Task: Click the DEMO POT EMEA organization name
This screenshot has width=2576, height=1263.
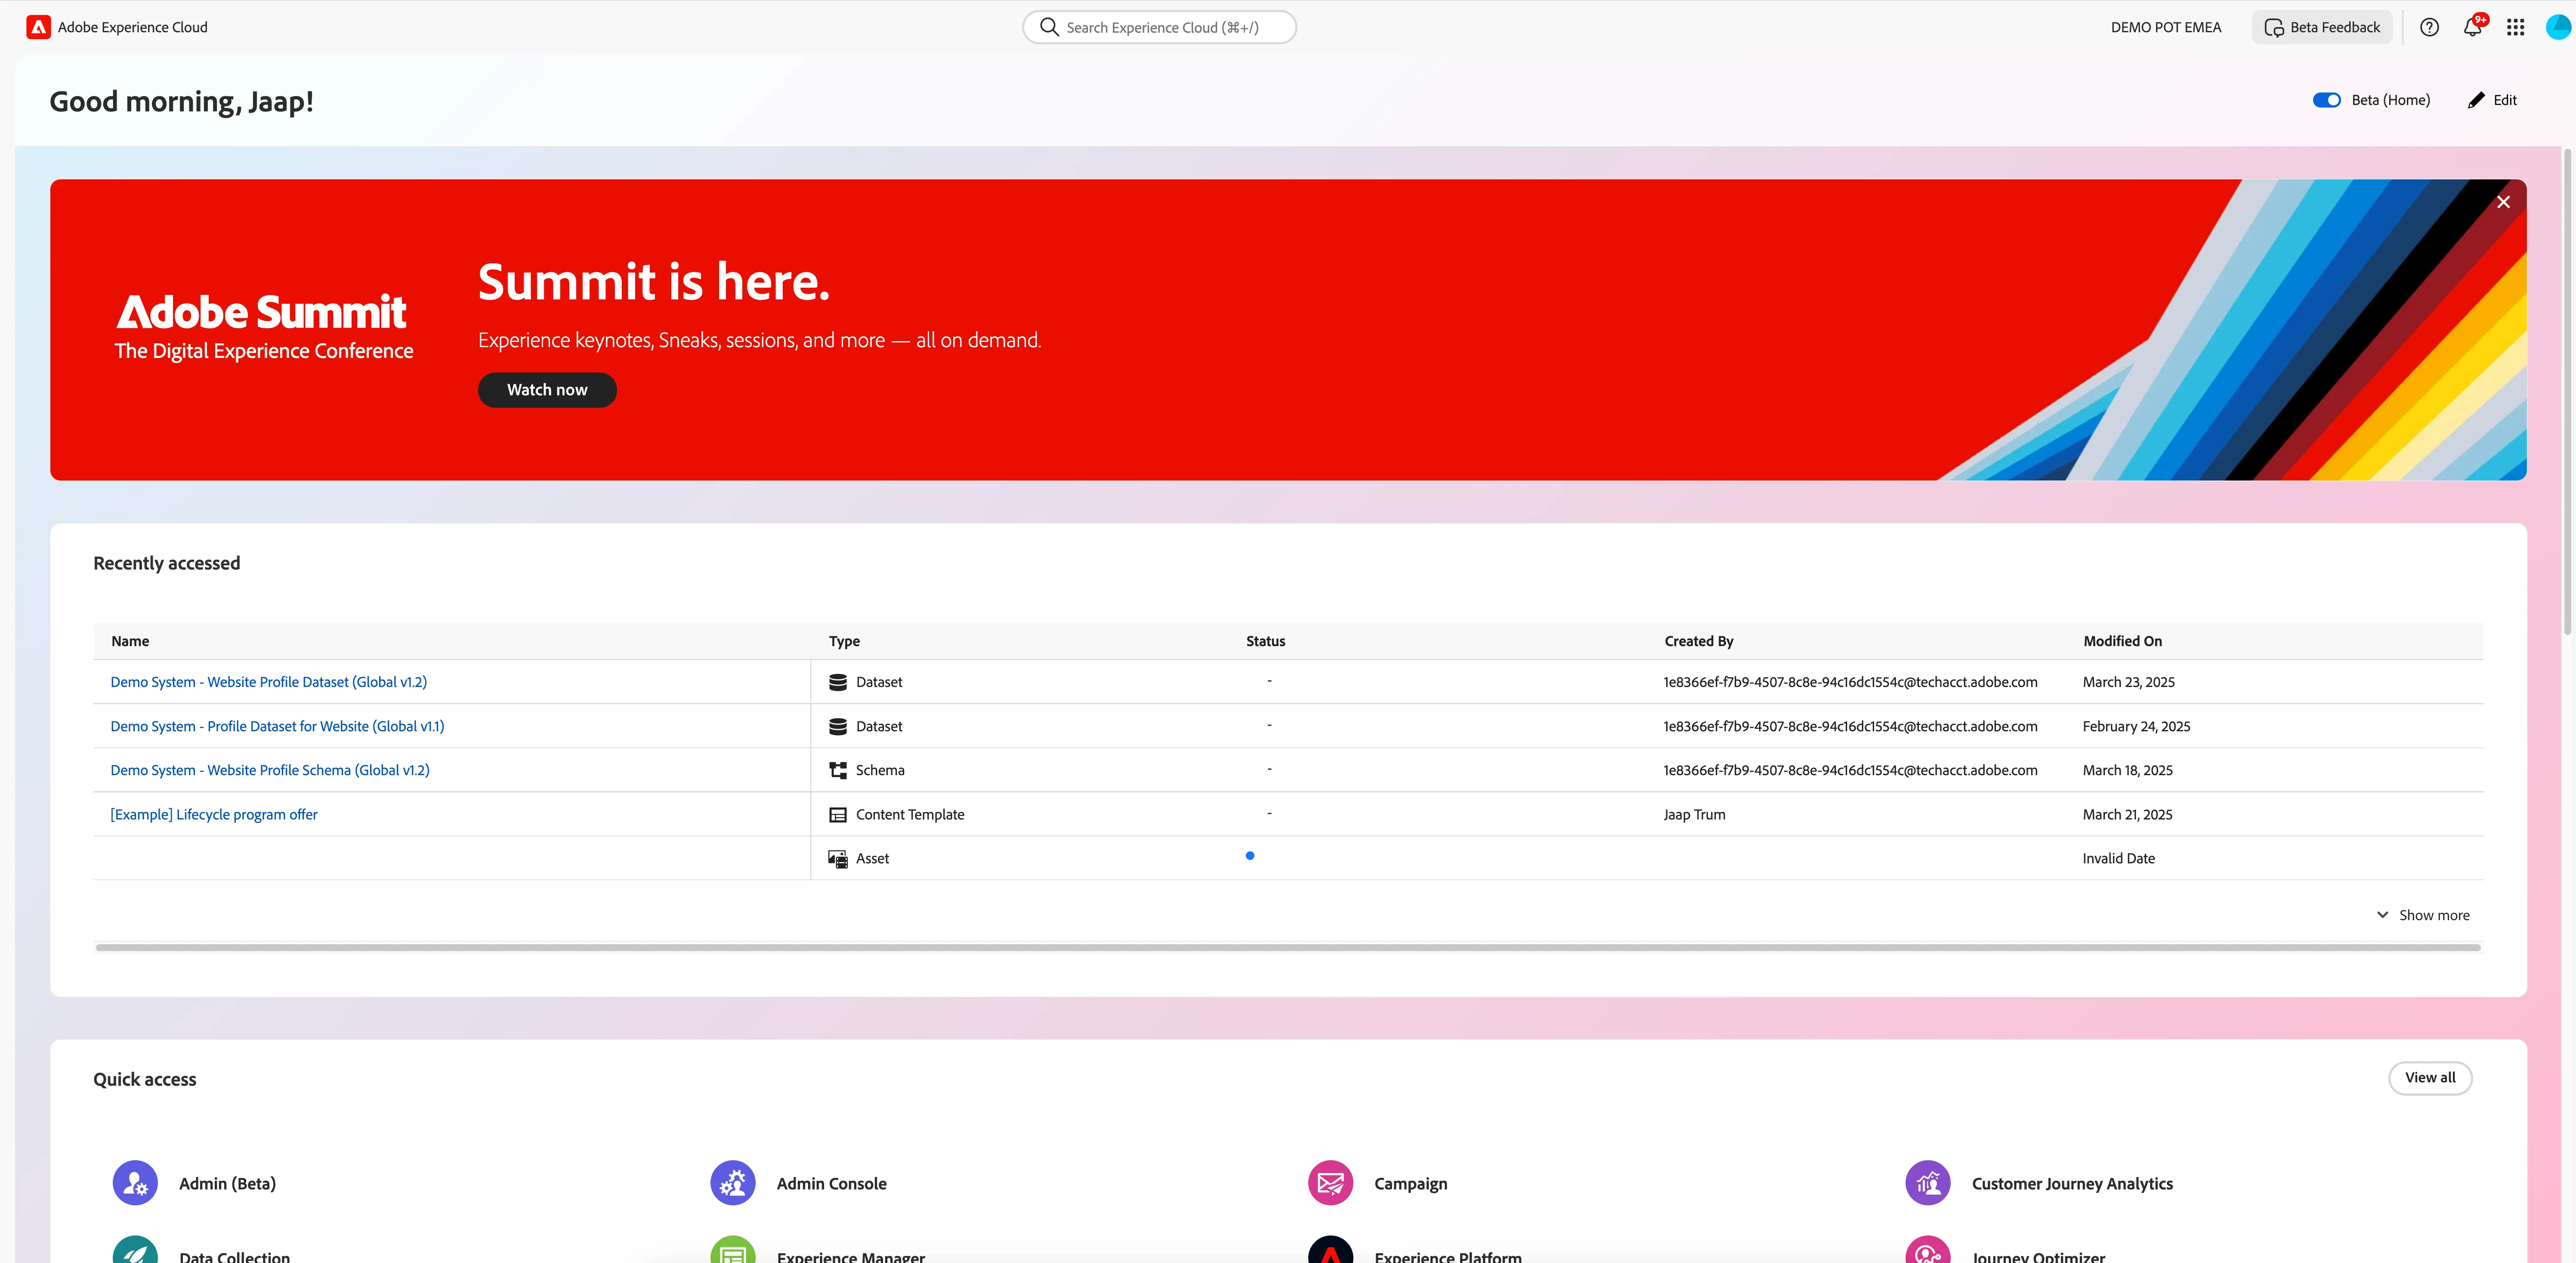Action: coord(2166,27)
